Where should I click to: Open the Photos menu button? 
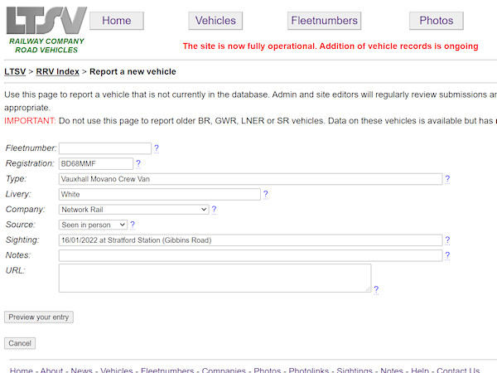click(x=436, y=21)
